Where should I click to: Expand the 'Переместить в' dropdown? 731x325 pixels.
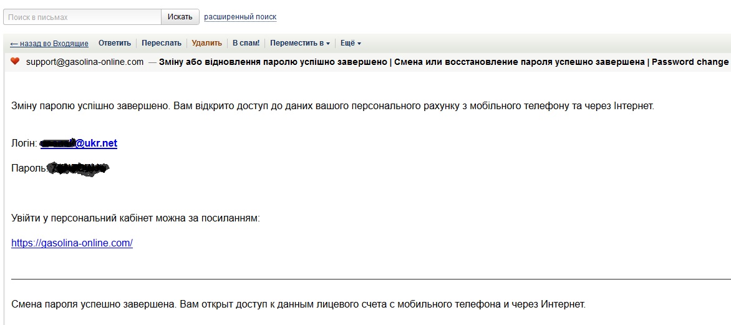pyautogui.click(x=300, y=43)
